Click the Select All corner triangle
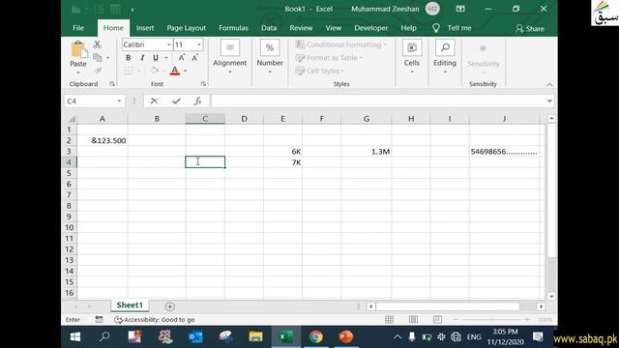Screen dimensions: 619x348 point(72,119)
